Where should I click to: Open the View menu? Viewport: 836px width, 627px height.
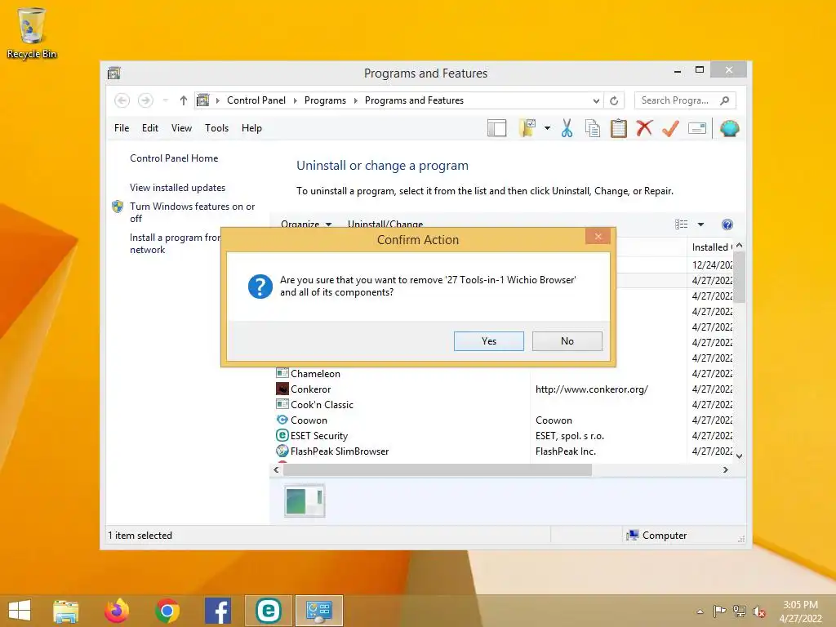tap(181, 128)
